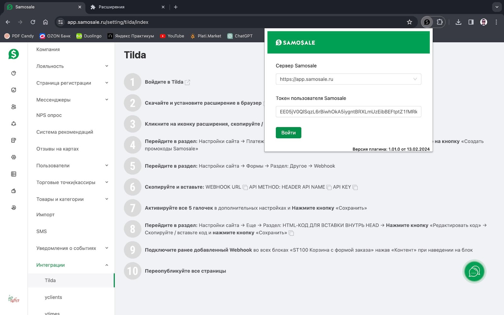Viewport: 504px width, 315px height.
Task: Go to the browser home page
Action: pos(45,22)
